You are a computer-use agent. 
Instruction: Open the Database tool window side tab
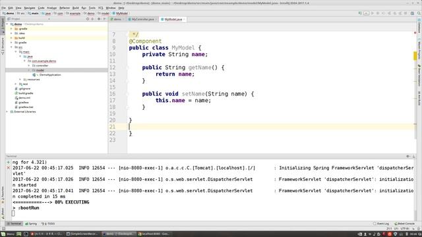coord(419,26)
